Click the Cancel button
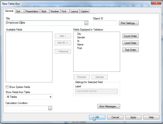 (x=115, y=117)
